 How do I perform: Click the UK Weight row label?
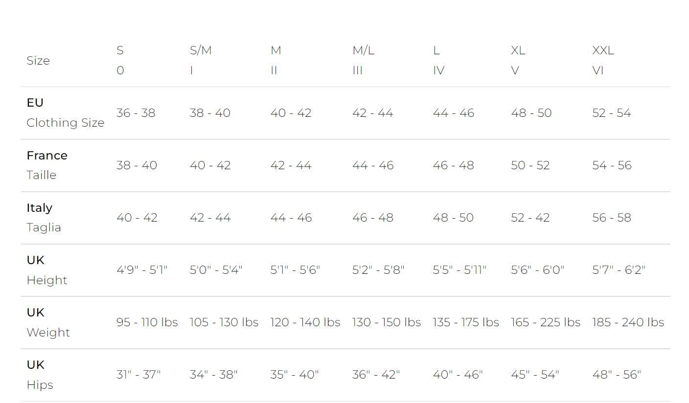48,322
